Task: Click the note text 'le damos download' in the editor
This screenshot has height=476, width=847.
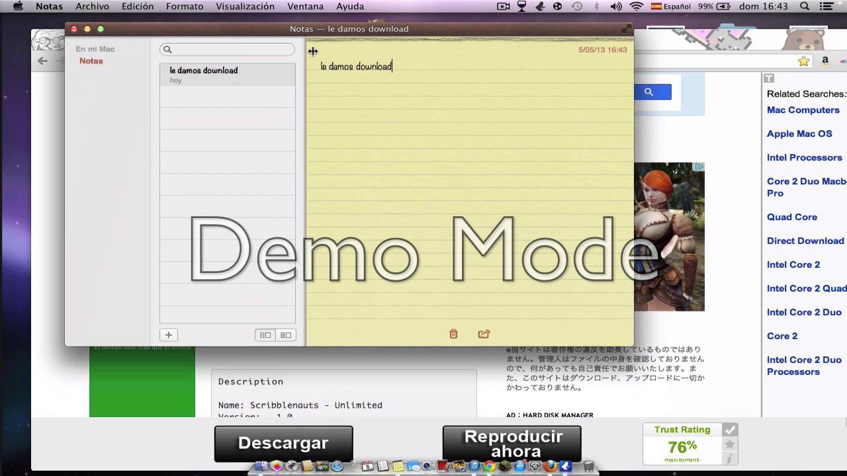Action: pyautogui.click(x=356, y=66)
